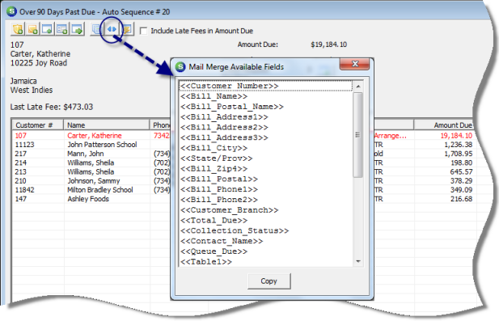Select Williams, Sheila row number 213
The image size is (499, 321).
click(x=91, y=171)
